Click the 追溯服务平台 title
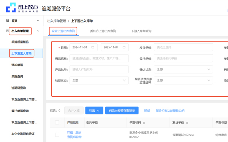The image size is (228, 142). pyautogui.click(x=56, y=9)
